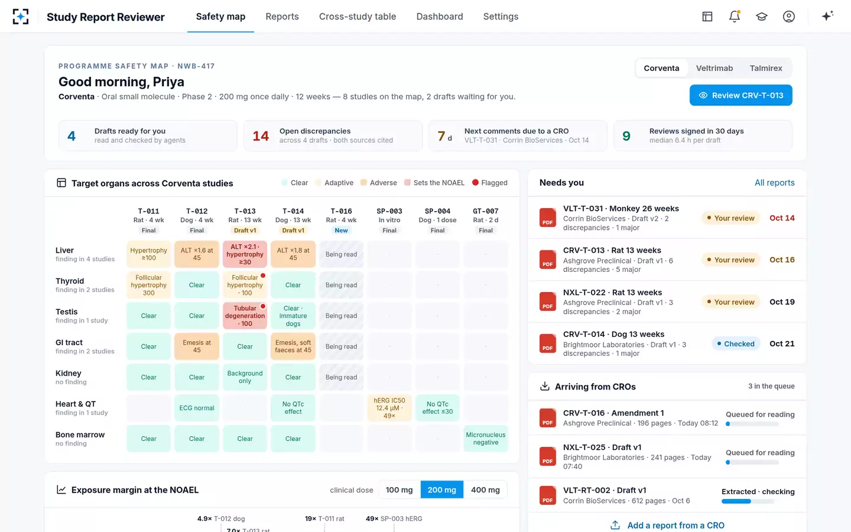851x532 pixels.
Task: Open PDF icon for CRV-T-013 Rat 13 weeks
Action: point(548,259)
